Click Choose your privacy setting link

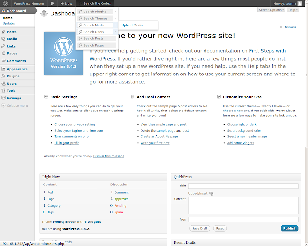coord(75,124)
